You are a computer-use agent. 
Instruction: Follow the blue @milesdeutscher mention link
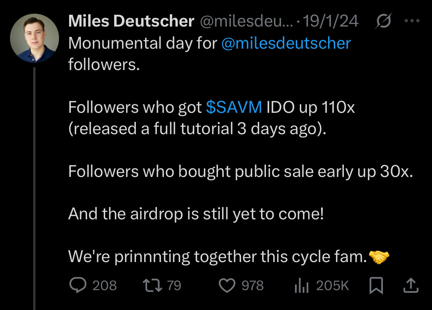(286, 43)
